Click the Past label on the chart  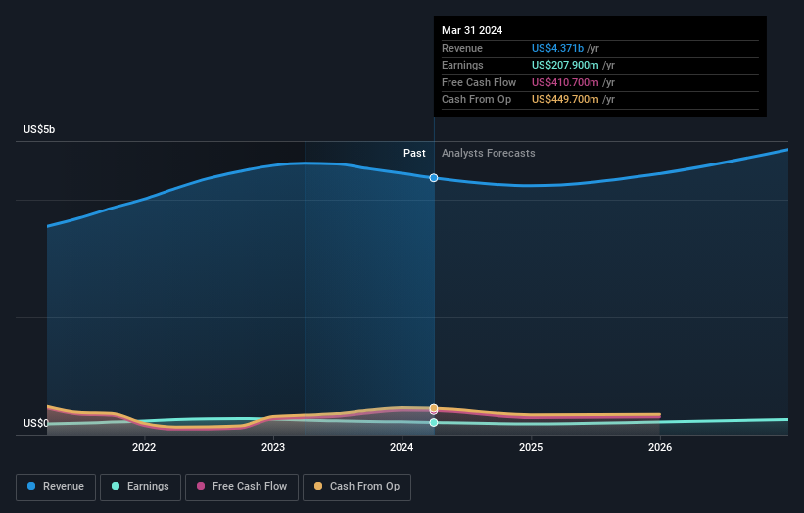pyautogui.click(x=414, y=154)
